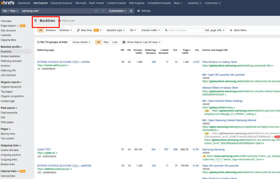Click the external link icon beside Community
The image size is (280, 179).
pyautogui.click(x=220, y=3)
